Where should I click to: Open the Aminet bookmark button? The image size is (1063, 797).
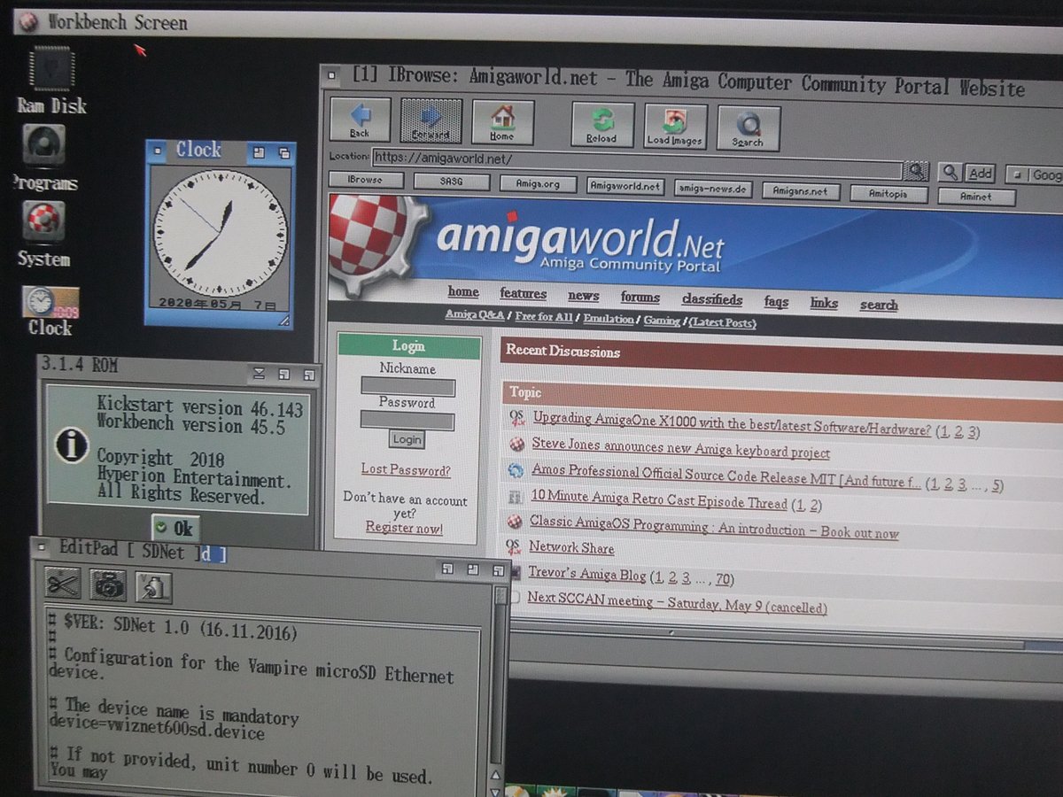tap(975, 196)
